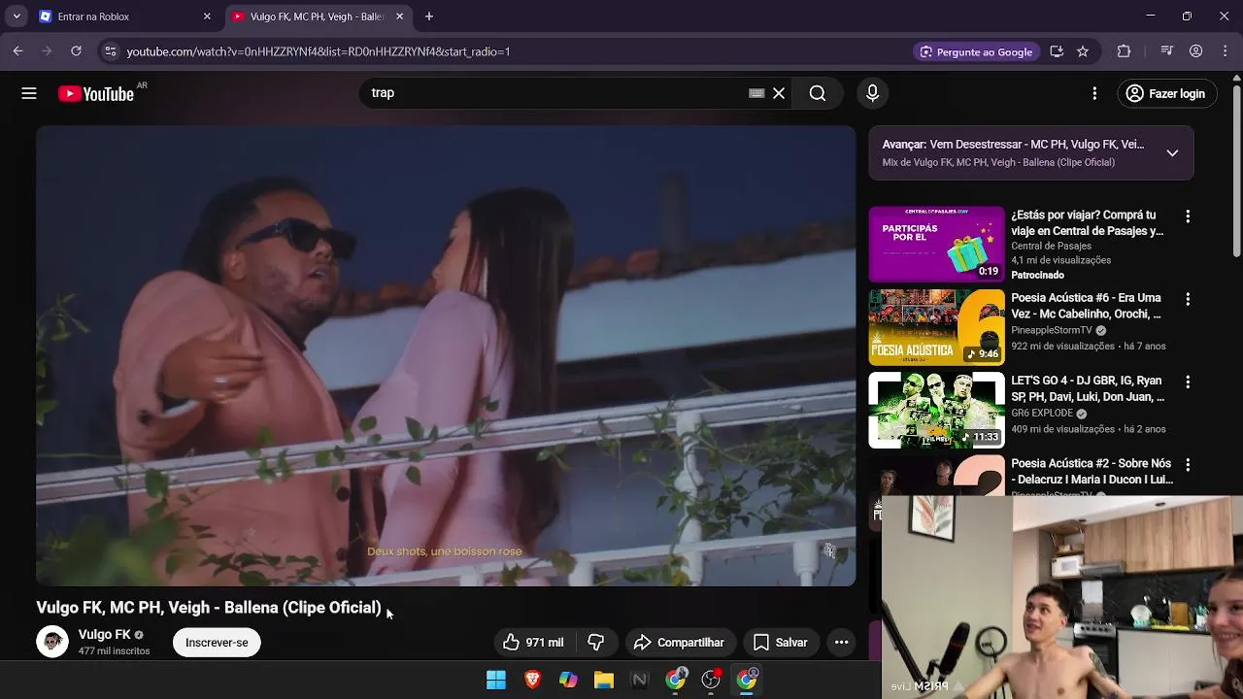Viewport: 1243px width, 699px height.
Task: Open Poesia Acústica #2 Sobre Nós title
Action: [1092, 471]
